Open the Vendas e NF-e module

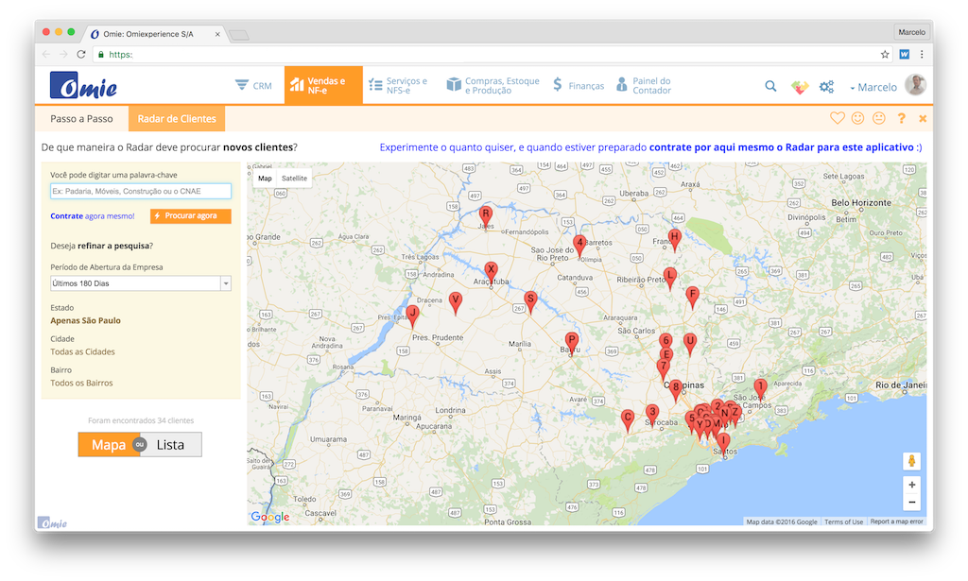pos(323,86)
